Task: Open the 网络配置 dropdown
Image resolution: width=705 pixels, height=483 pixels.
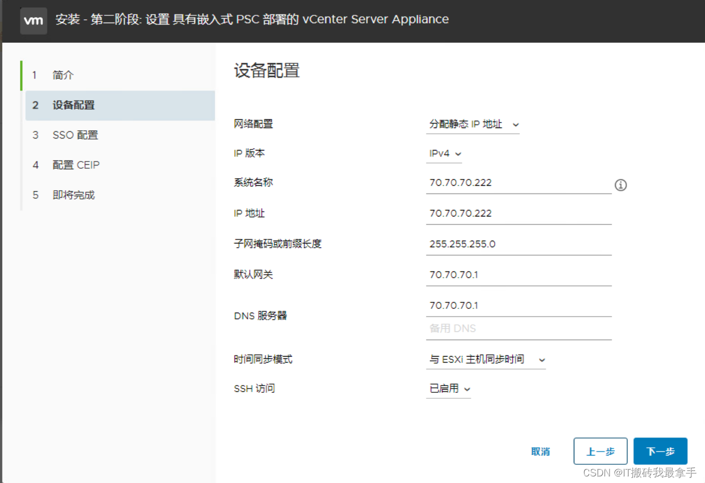Action: tap(473, 125)
